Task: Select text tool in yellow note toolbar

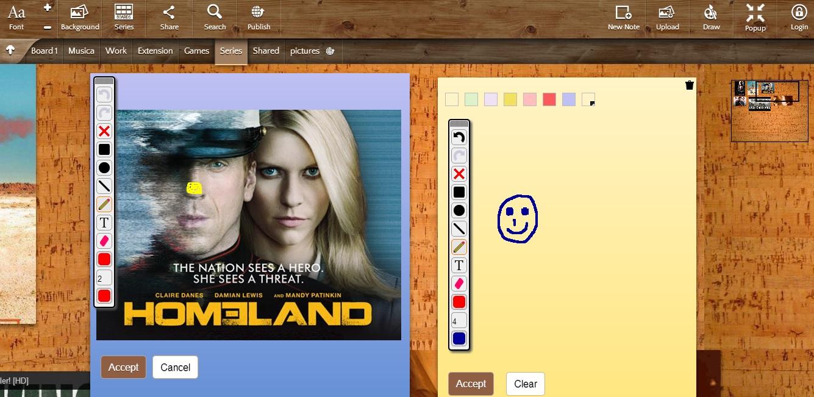Action: 459,265
